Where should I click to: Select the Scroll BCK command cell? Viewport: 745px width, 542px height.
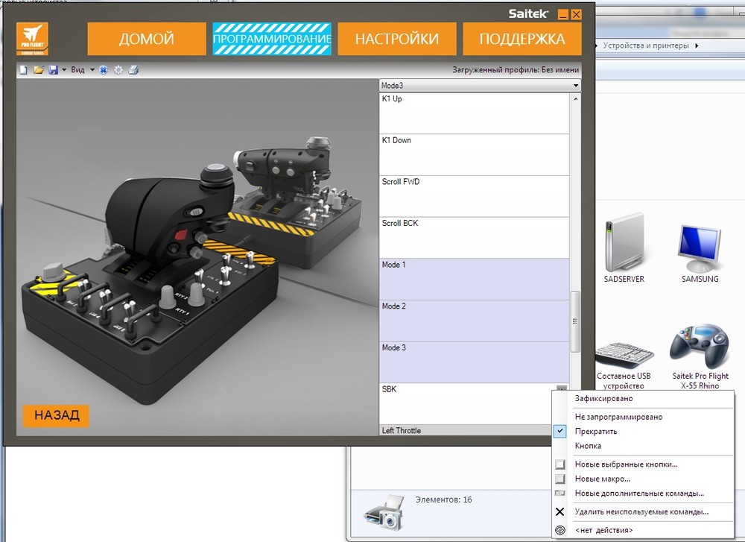point(474,238)
